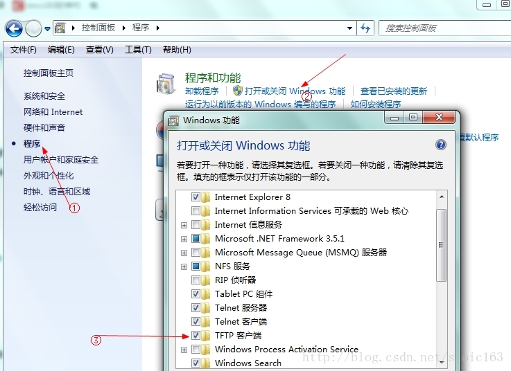Viewport: 511px width, 371px height.
Task: Expand Windows Process Activation Service node
Action: [x=184, y=350]
